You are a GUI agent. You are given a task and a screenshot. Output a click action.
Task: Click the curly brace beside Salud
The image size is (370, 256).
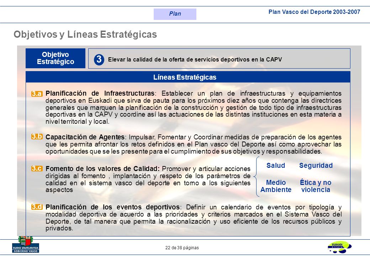(257, 176)
